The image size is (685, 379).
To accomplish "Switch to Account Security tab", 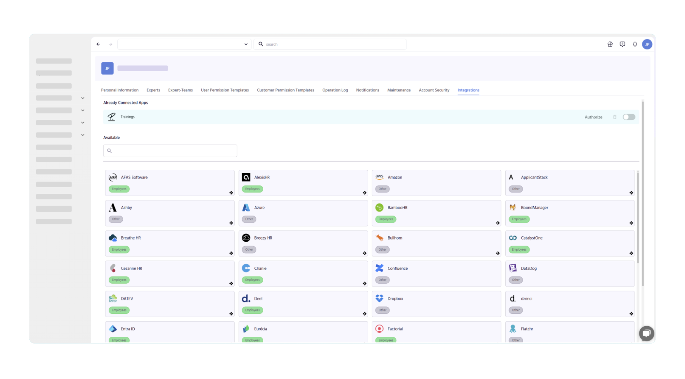I will point(434,90).
